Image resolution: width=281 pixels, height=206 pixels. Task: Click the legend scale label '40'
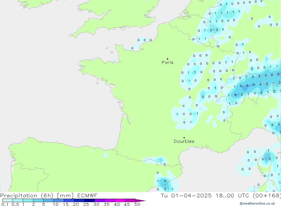tap(117, 204)
